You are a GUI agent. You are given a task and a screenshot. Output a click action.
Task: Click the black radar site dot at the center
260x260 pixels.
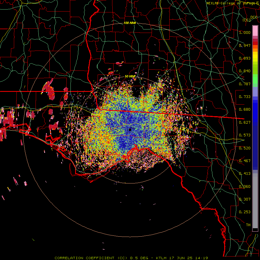click(x=130, y=130)
